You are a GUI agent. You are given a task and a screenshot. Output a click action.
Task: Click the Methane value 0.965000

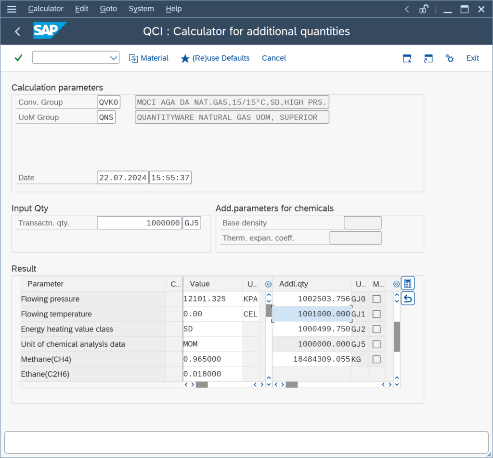click(212, 359)
